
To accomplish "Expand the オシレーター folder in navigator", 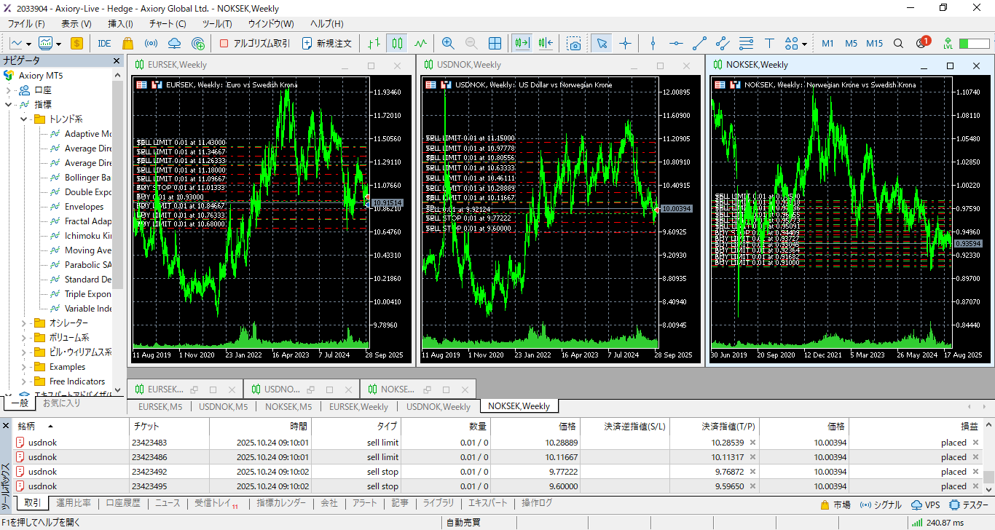I will pyautogui.click(x=23, y=323).
